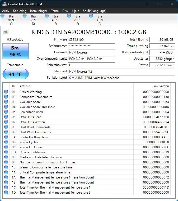The image size is (178, 201).
Task: Click the status orb for Critical Warning
Action: pos(6,92)
